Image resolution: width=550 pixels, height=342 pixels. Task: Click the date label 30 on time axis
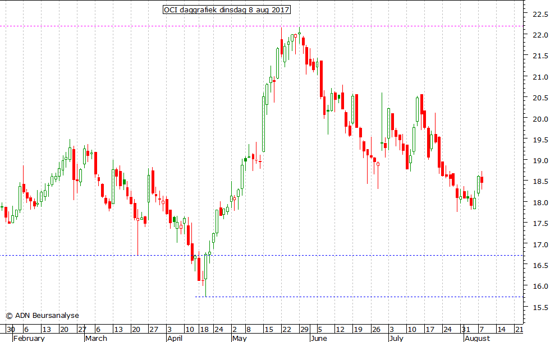pos(11,330)
